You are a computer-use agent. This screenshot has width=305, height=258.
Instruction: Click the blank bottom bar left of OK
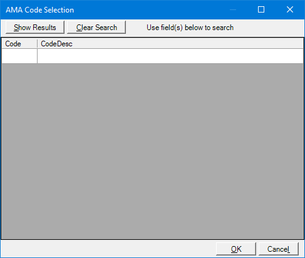[108, 249]
